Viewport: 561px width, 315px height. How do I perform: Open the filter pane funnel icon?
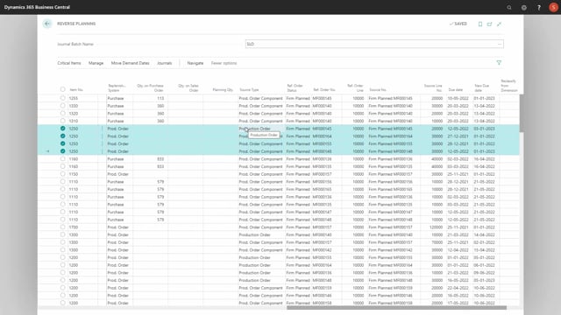pyautogui.click(x=499, y=63)
